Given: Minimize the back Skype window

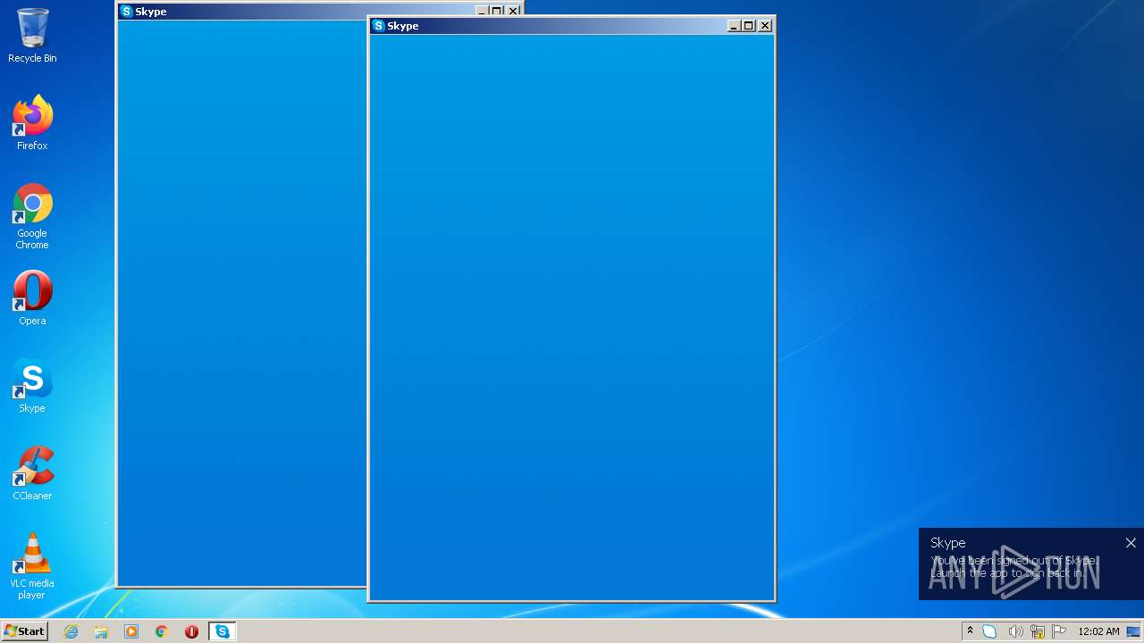Looking at the screenshot, I should coord(482,11).
